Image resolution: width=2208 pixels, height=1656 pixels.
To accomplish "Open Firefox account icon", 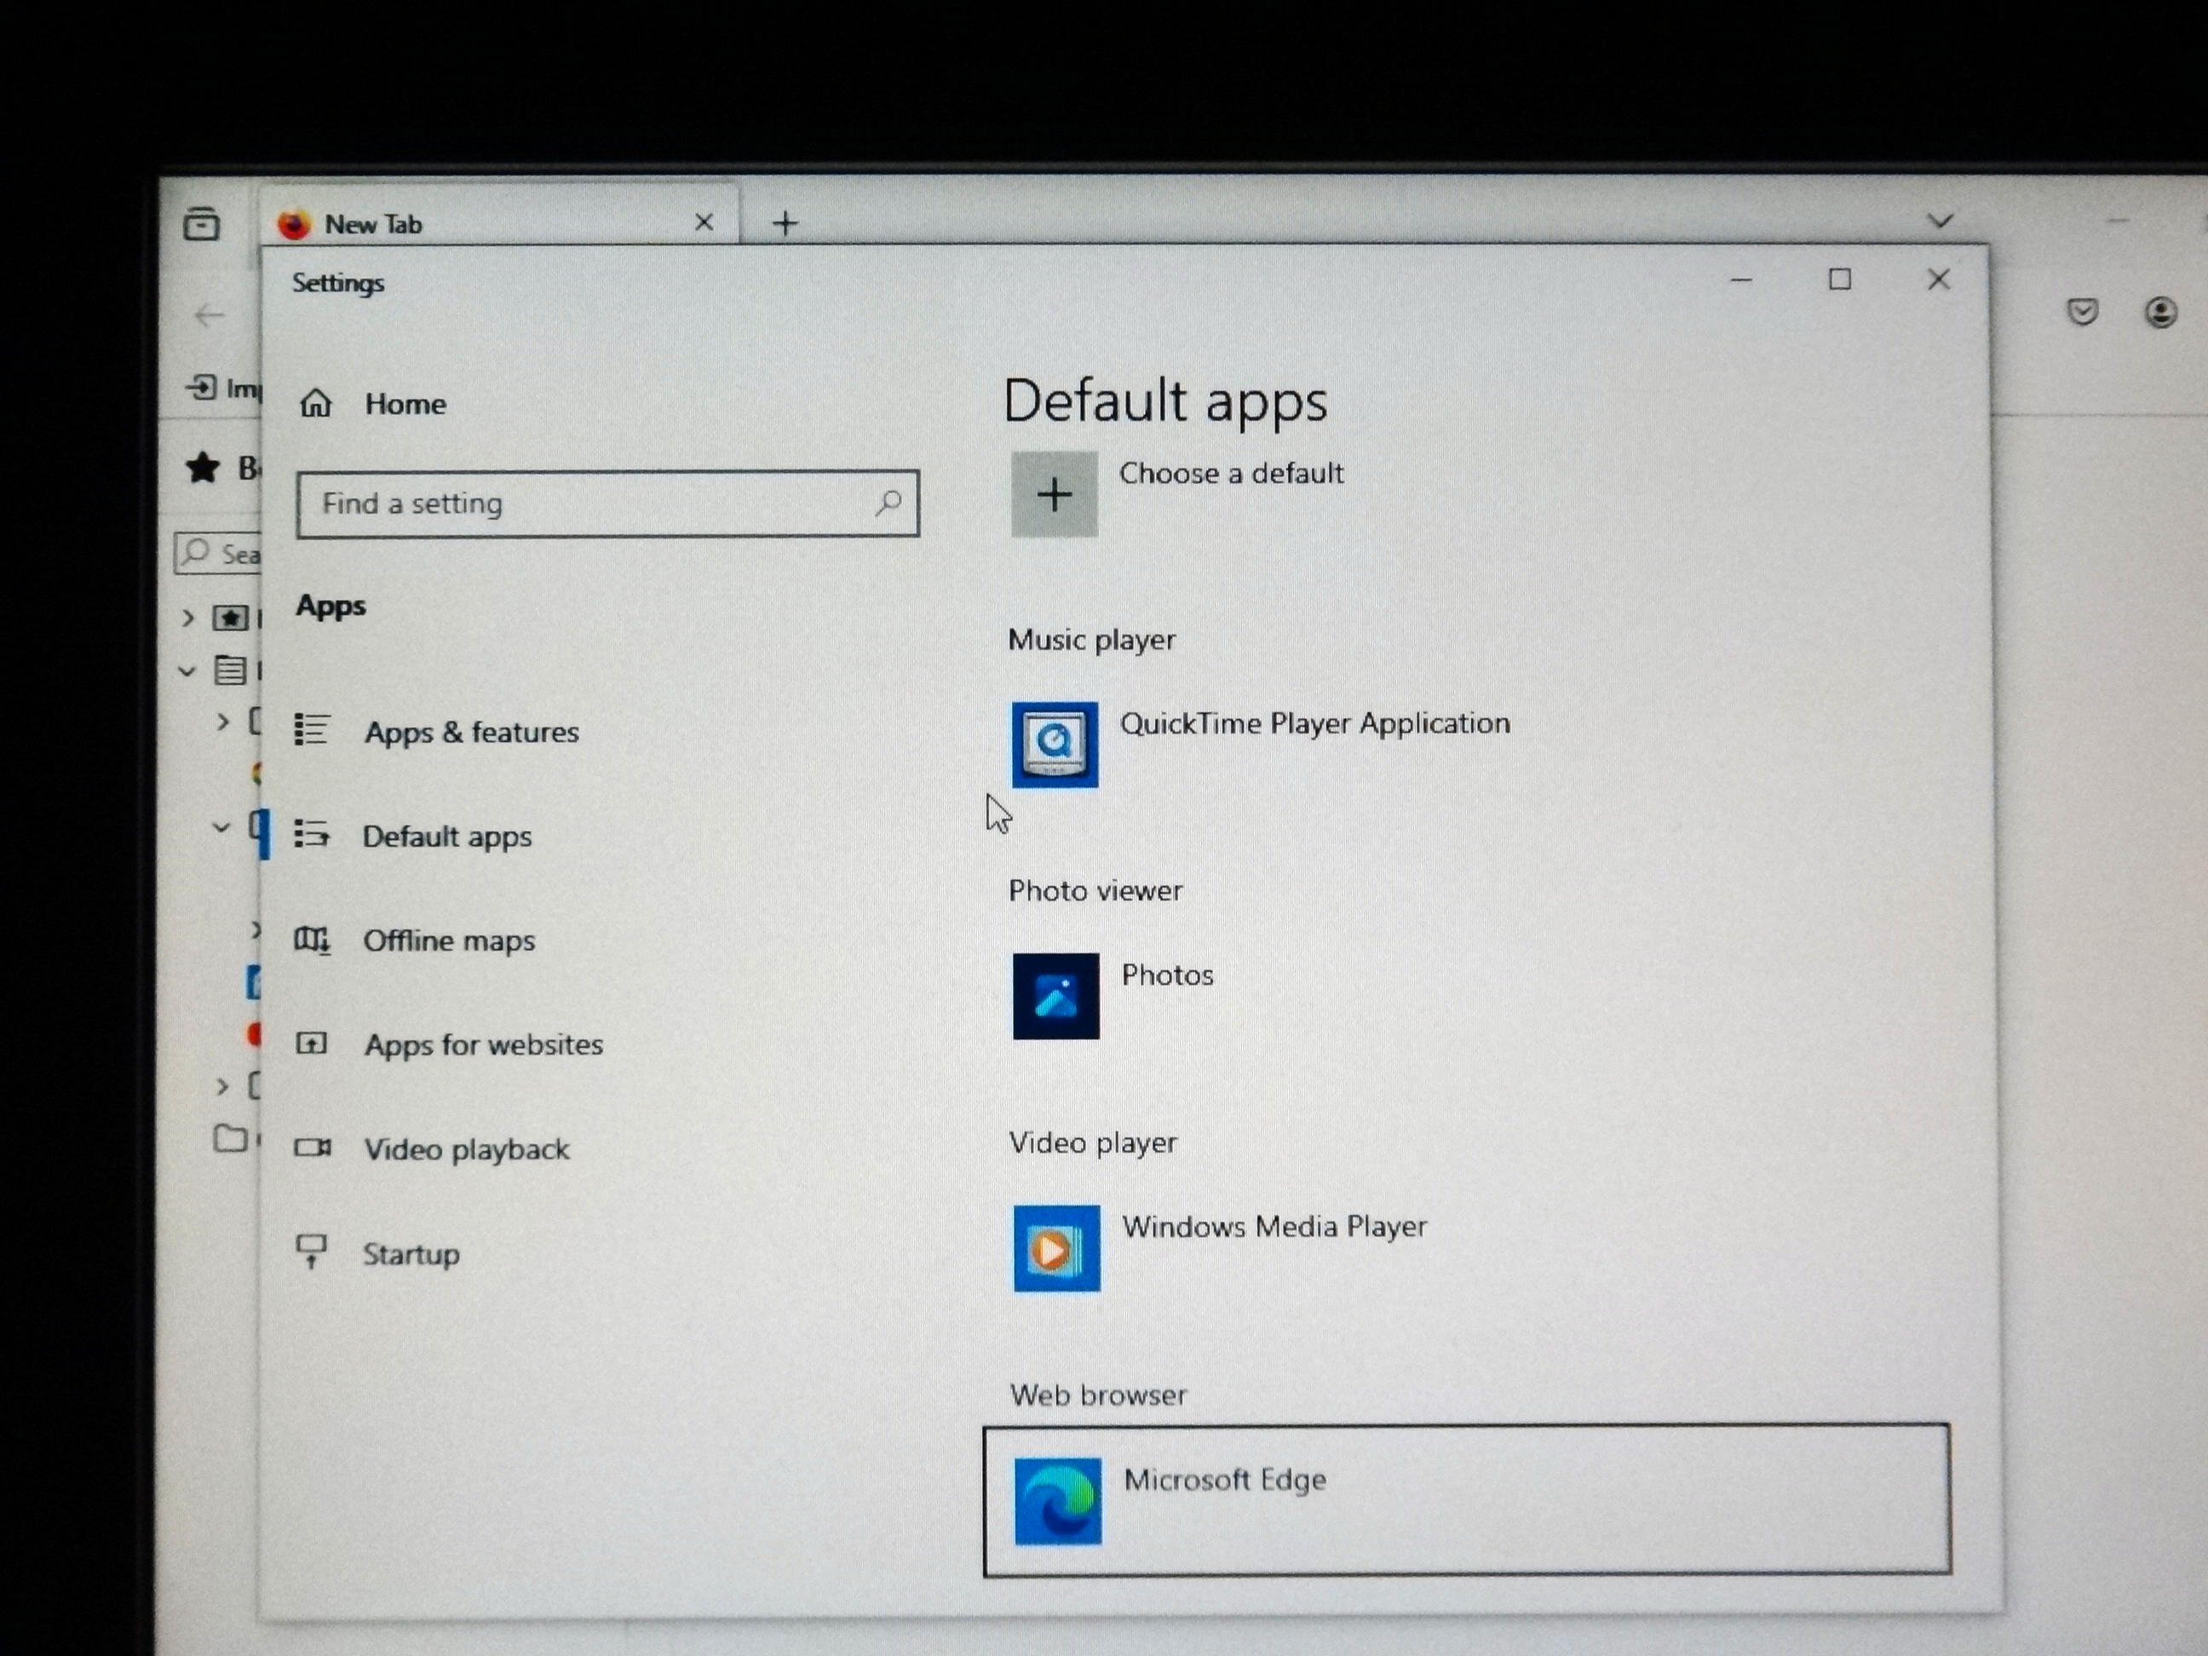I will 2161,313.
